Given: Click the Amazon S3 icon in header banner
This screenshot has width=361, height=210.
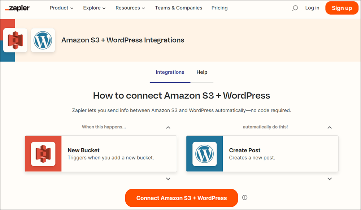Looking at the screenshot, I should point(15,40).
